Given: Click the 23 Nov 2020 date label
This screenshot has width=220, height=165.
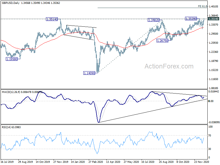Looking at the screenshot, I should (202, 162).
